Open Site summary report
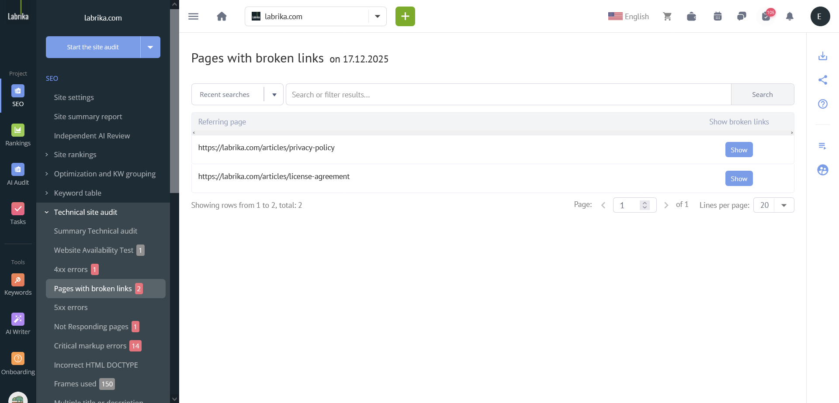The height and width of the screenshot is (403, 839). (x=88, y=117)
